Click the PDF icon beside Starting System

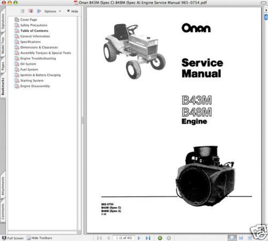point(17,80)
